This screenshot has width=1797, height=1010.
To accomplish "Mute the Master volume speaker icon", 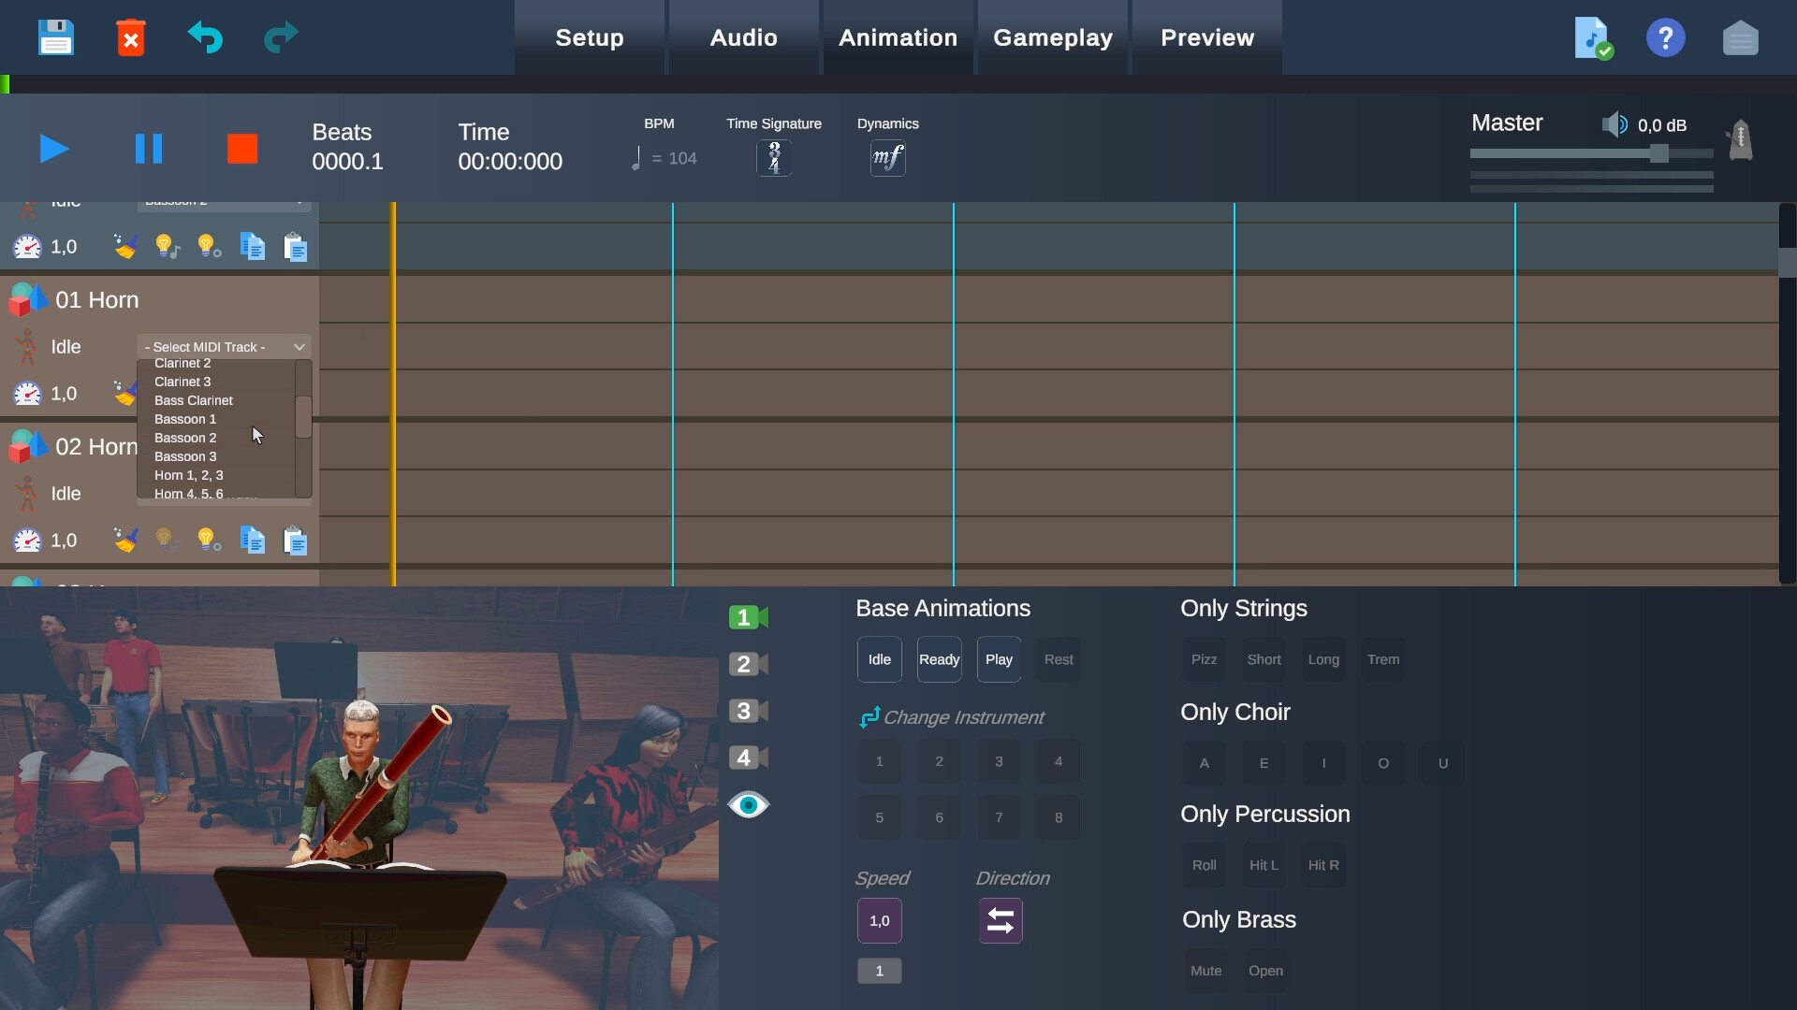I will pos(1615,123).
